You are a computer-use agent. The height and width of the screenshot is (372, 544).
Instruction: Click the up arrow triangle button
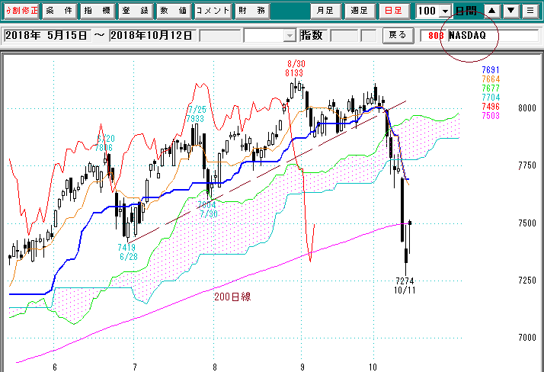tap(491, 11)
